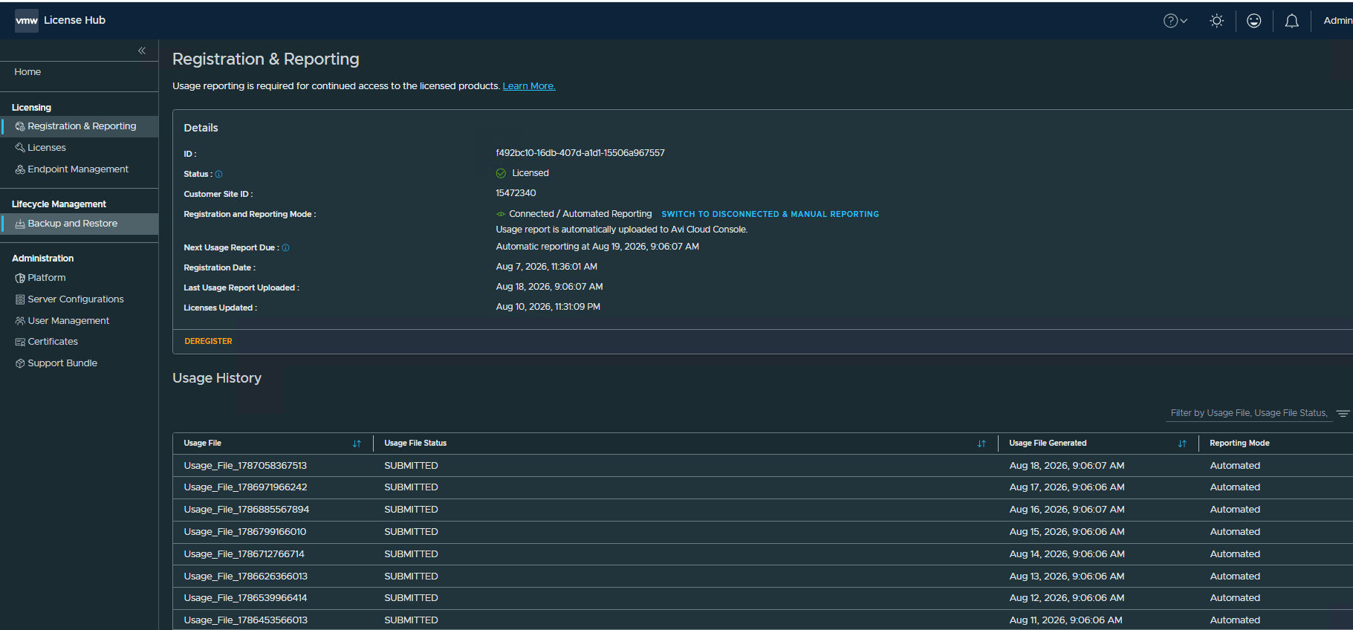Click the Platform icon

[20, 278]
